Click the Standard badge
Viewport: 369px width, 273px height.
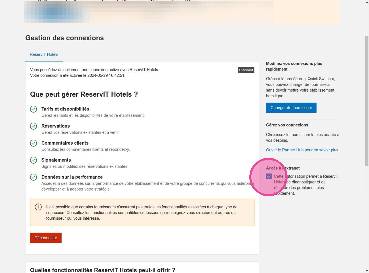[246, 70]
